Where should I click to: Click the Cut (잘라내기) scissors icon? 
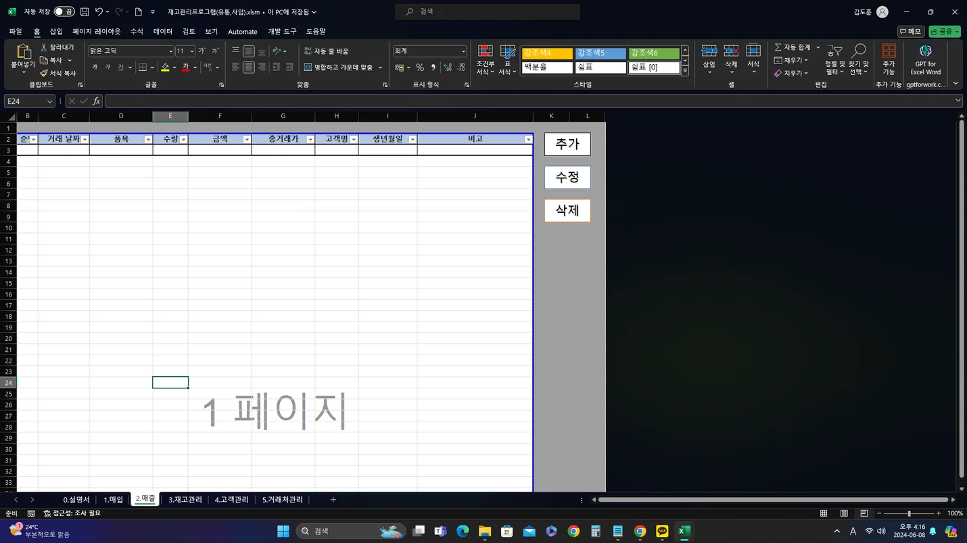(45, 47)
